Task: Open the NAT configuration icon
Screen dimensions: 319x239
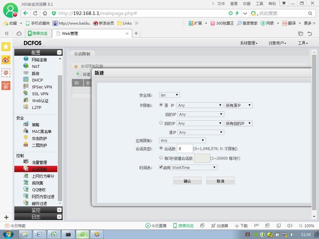Action: pos(26,66)
